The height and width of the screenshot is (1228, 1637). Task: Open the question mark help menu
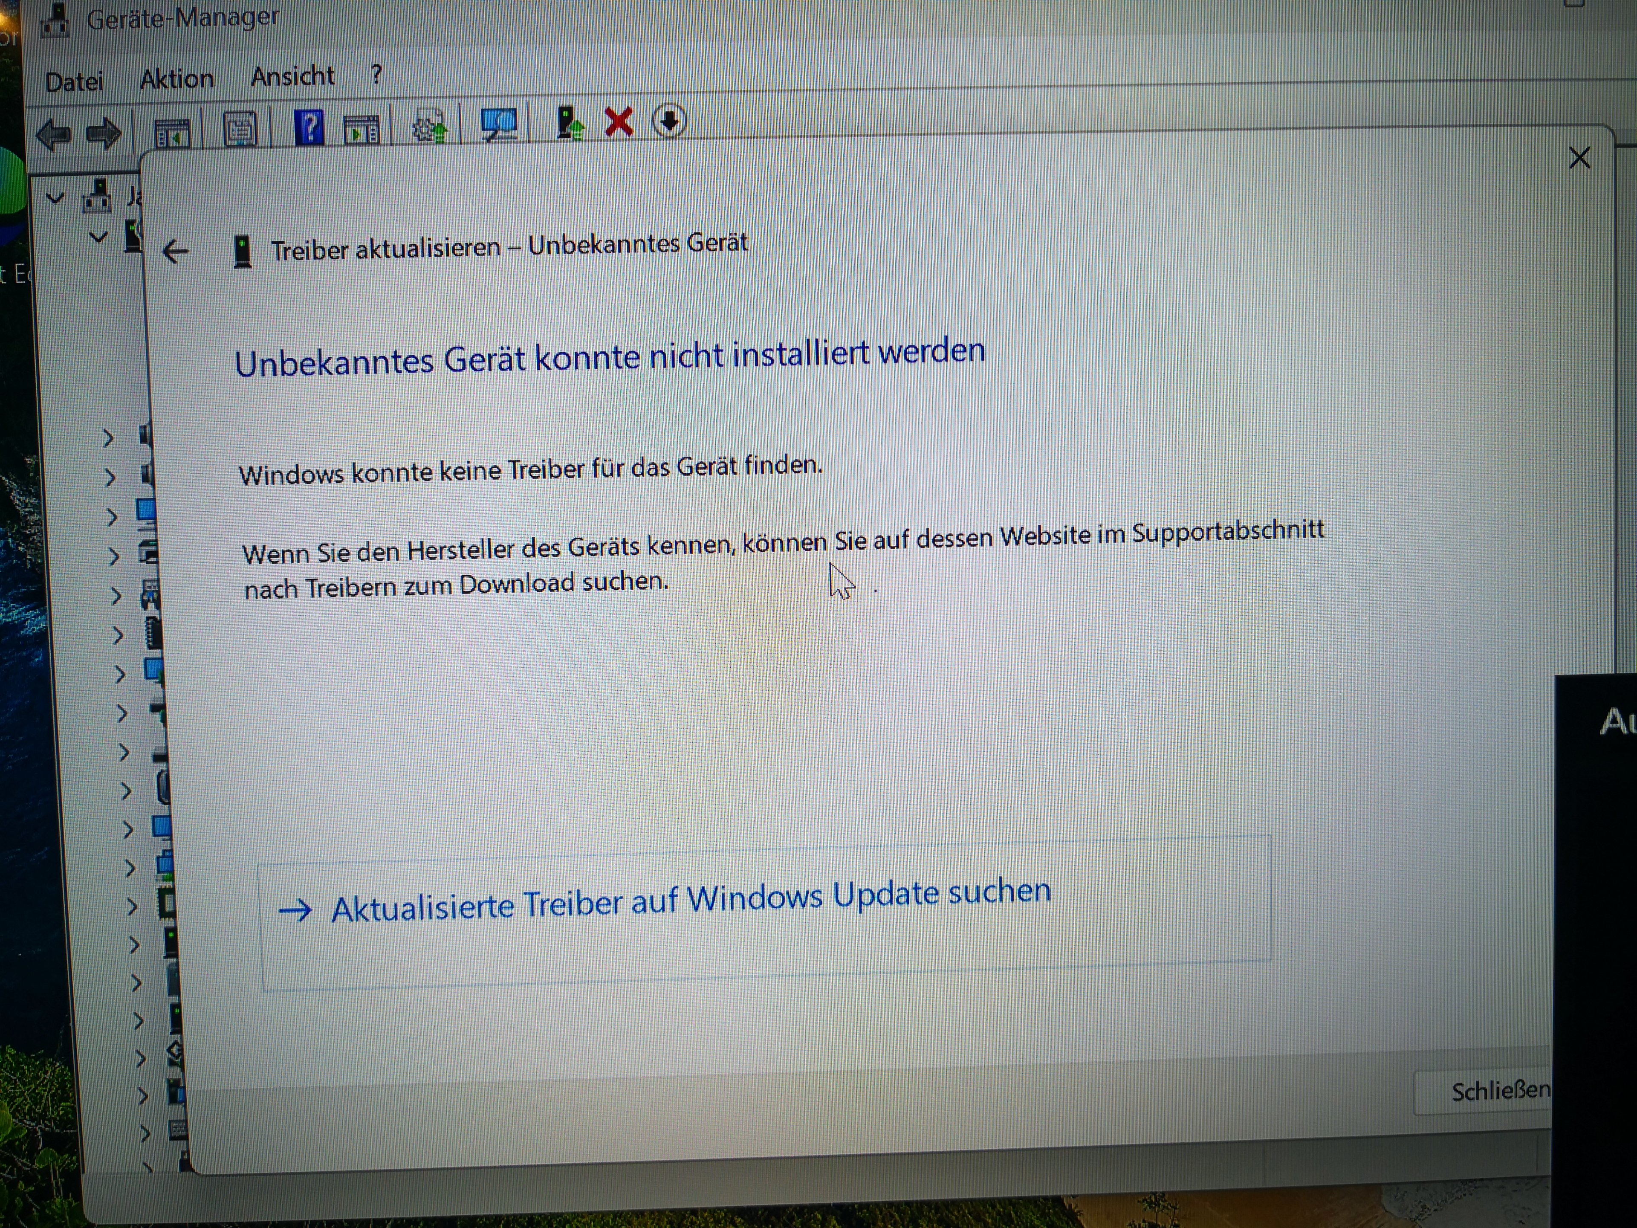tap(376, 74)
